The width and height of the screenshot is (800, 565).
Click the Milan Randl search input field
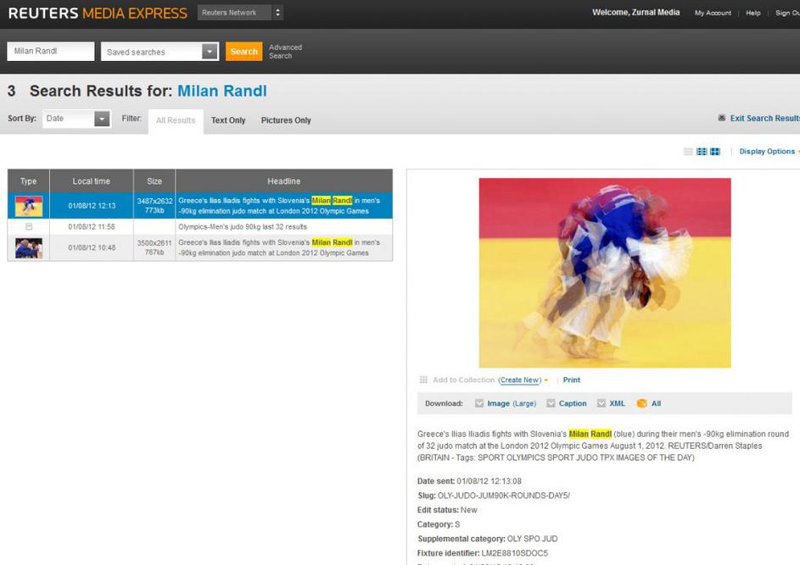pos(51,52)
